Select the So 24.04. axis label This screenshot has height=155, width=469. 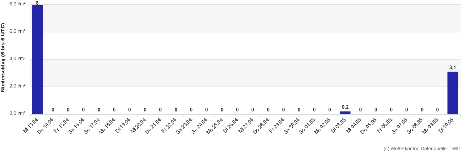click(201, 126)
